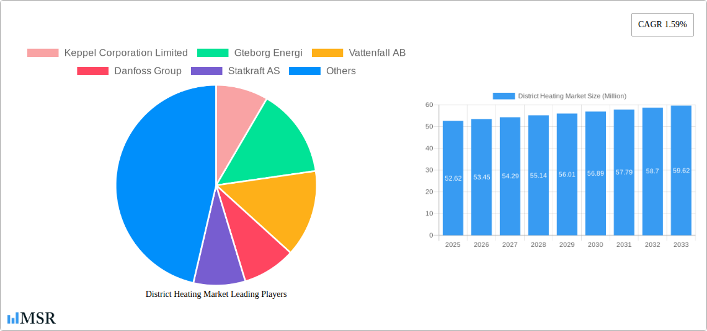The image size is (707, 331).
Task: Click the 2033 x-axis label
Action: coord(681,245)
